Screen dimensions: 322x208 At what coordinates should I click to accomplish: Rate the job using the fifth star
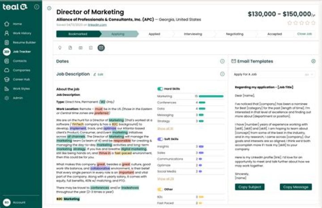tap(313, 23)
